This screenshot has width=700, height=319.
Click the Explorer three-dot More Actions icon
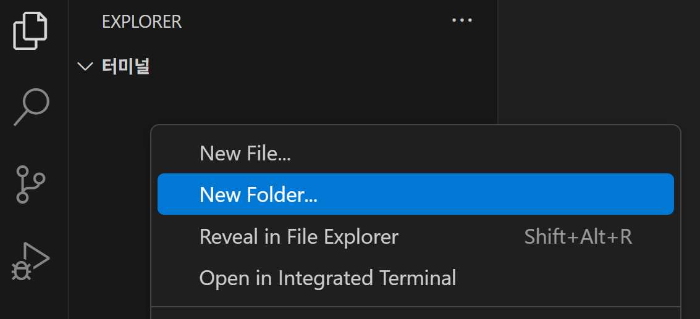click(462, 20)
